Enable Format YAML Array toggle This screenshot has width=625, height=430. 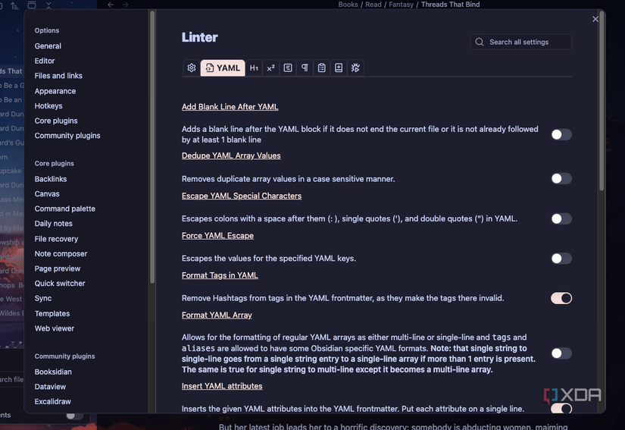tap(561, 353)
